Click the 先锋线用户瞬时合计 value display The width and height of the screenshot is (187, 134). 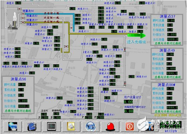pyautogui.click(x=129, y=111)
